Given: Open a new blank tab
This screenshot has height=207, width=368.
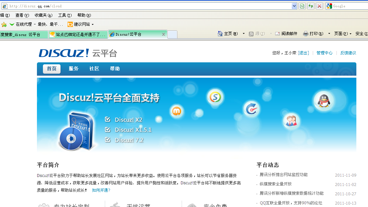Looking at the screenshot, I should pyautogui.click(x=172, y=35).
